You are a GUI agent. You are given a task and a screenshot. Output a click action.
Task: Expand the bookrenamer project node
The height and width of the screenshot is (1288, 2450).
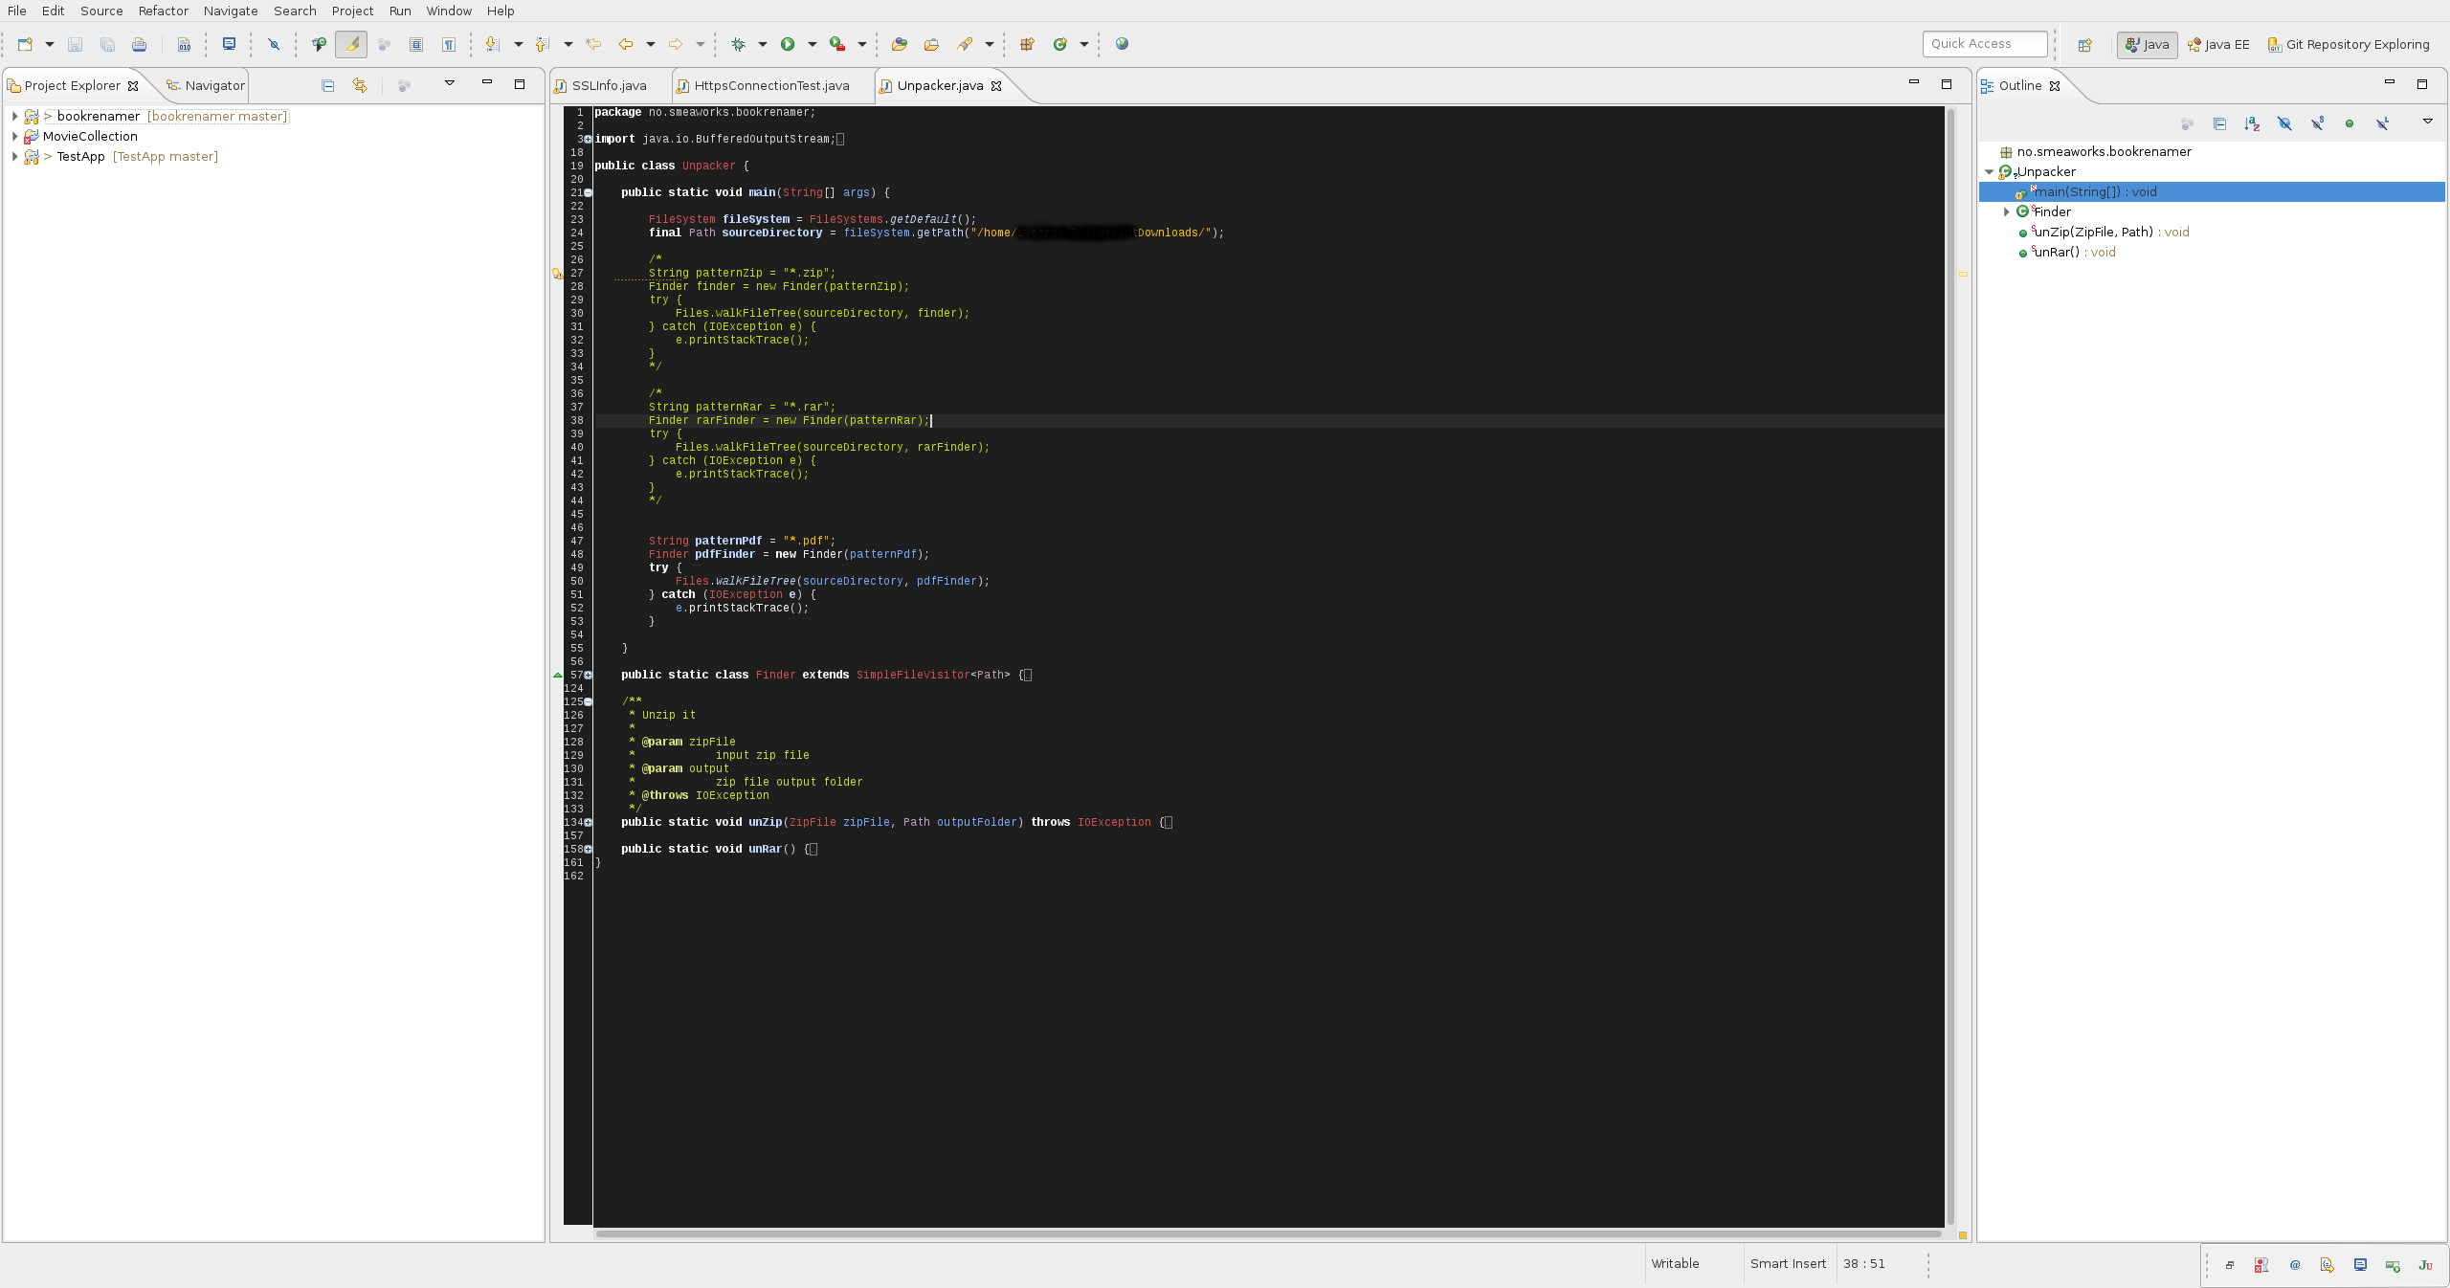point(14,116)
